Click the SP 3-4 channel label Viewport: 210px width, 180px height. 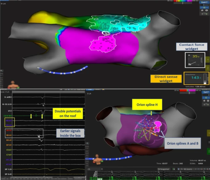coord(8,174)
